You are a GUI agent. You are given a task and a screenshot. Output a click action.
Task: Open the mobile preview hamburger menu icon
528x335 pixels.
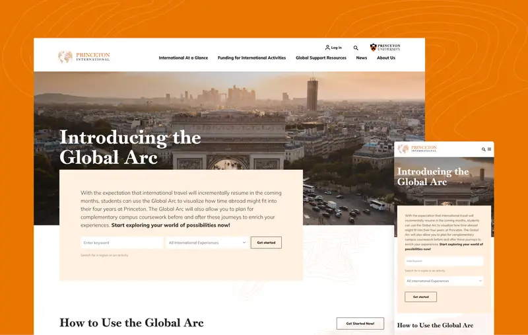click(x=489, y=149)
